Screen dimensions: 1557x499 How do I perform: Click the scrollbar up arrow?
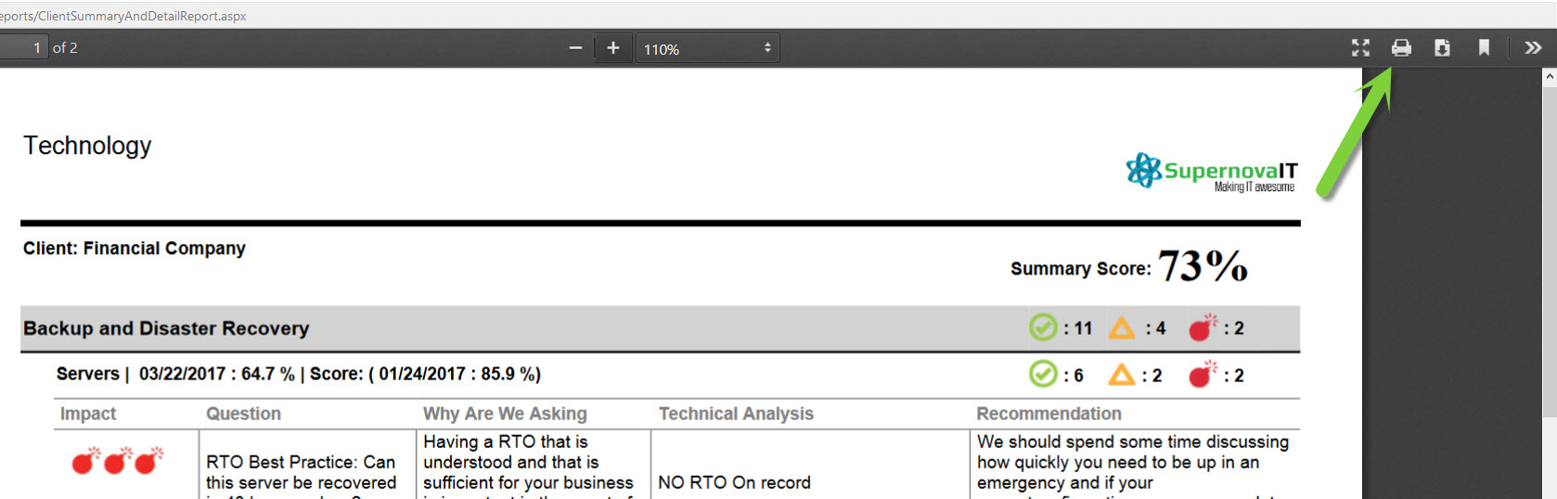pyautogui.click(x=1550, y=78)
